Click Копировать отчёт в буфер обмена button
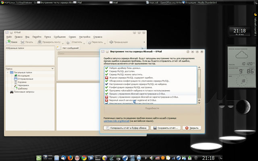 click(126, 128)
